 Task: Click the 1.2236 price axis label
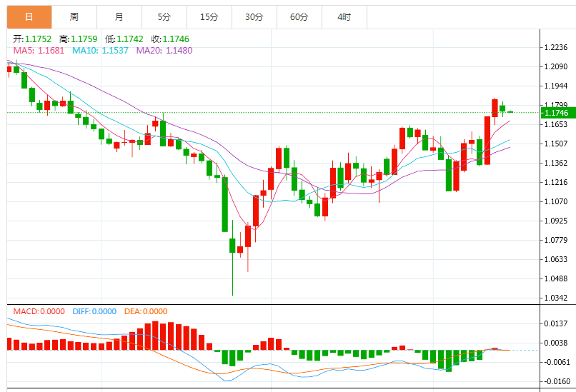556,47
